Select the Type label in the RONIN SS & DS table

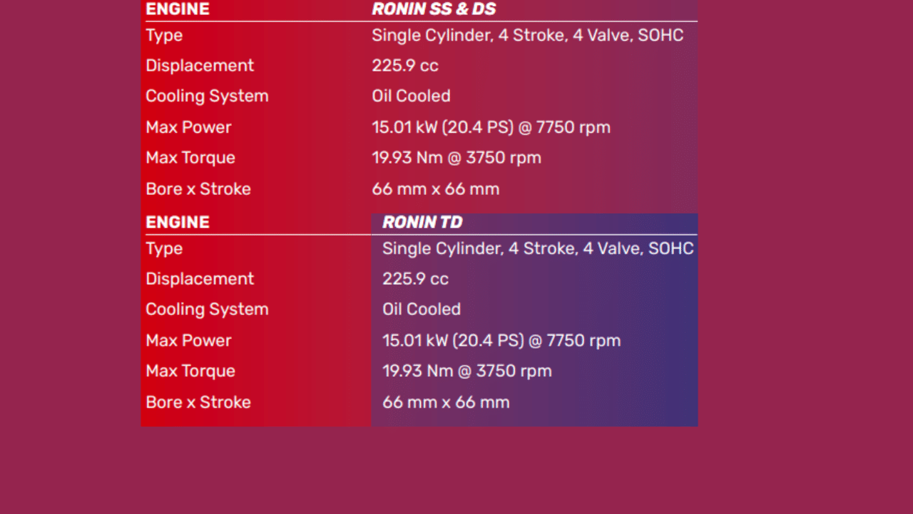164,35
